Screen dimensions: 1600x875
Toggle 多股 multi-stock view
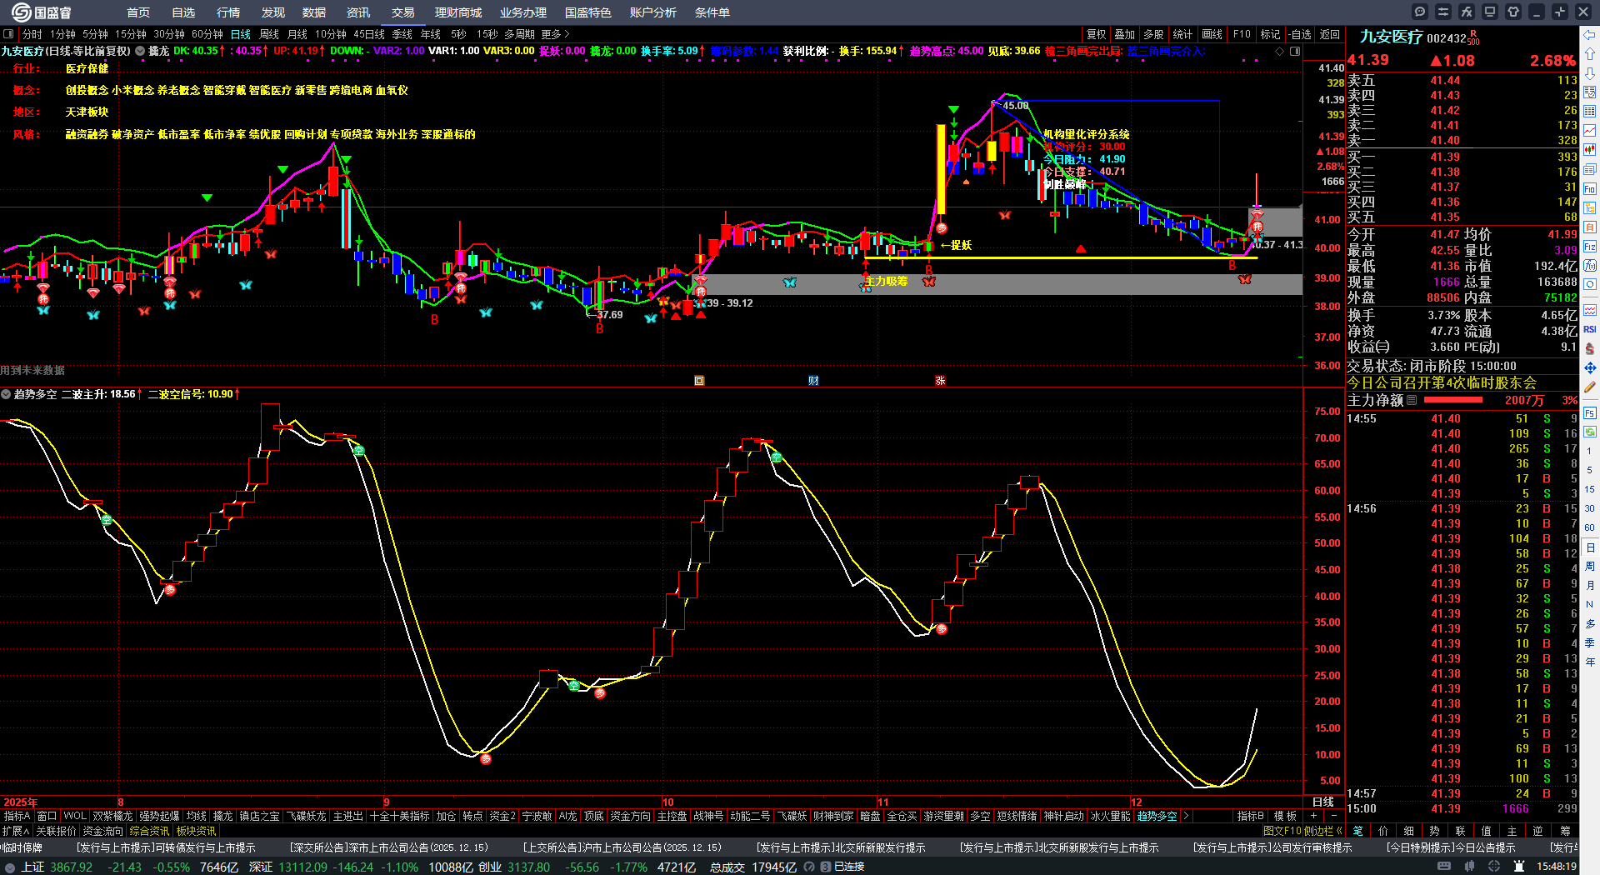[1153, 34]
